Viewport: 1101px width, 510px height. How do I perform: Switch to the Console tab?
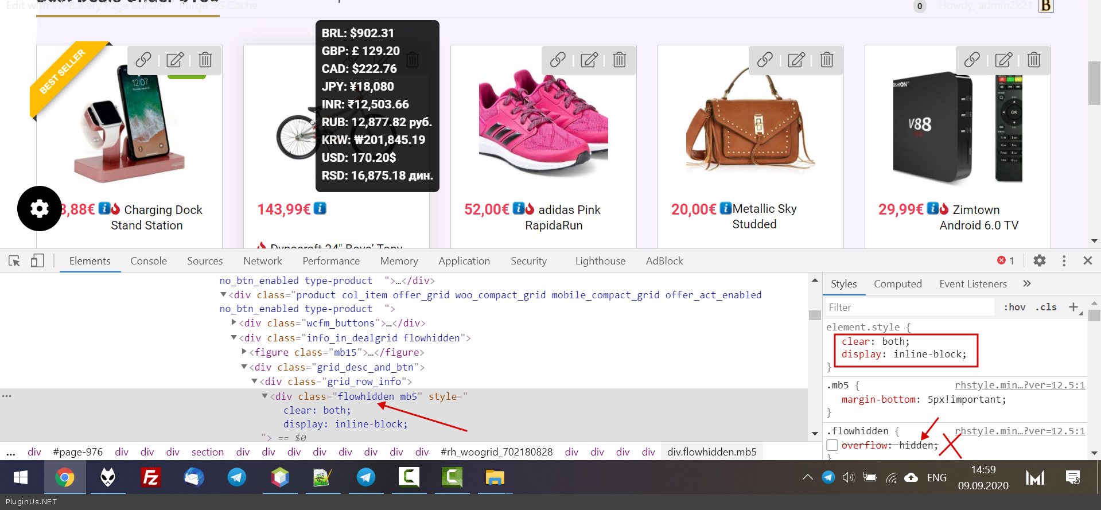pyautogui.click(x=148, y=261)
